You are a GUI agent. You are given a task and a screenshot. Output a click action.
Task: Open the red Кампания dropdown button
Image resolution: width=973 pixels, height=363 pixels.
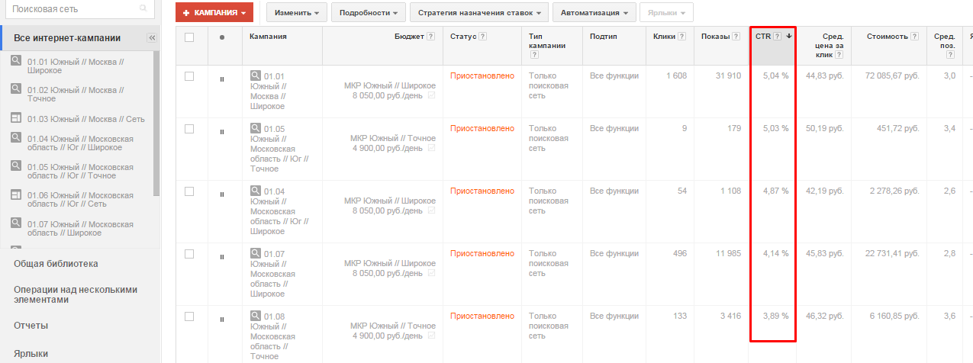click(x=214, y=13)
